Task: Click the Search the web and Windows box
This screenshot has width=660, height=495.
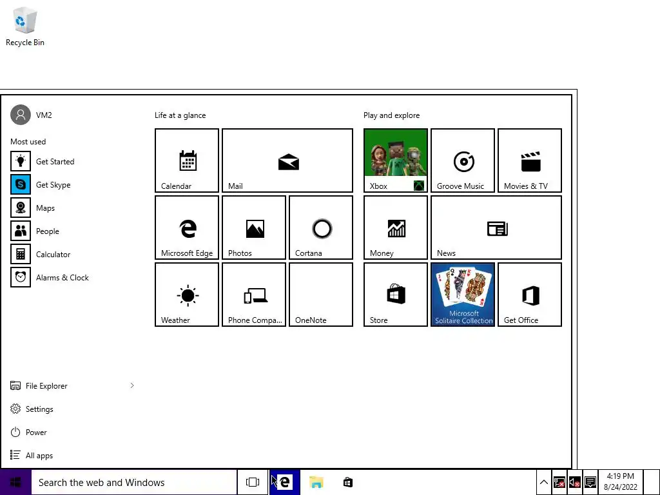Action: point(134,482)
